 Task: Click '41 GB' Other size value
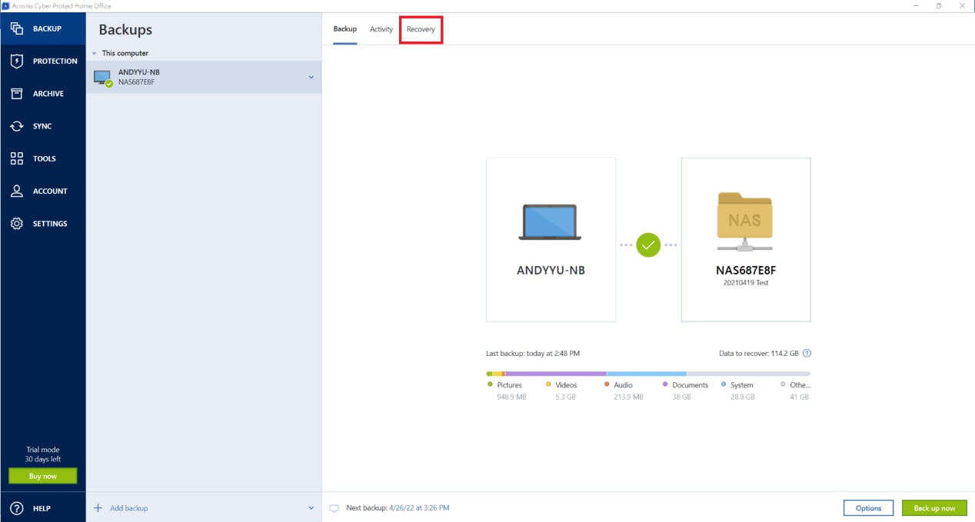[x=800, y=397]
